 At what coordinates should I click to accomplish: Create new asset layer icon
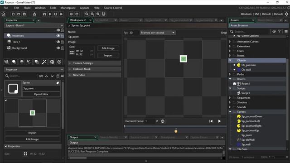pos(37,62)
